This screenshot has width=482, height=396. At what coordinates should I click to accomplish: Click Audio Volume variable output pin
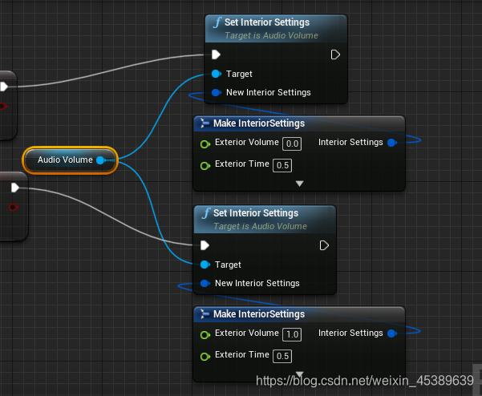click(100, 160)
